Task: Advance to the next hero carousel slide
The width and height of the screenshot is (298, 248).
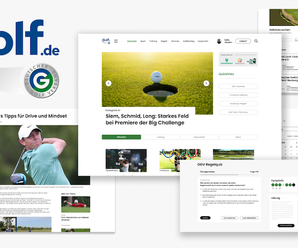Action: point(206,83)
